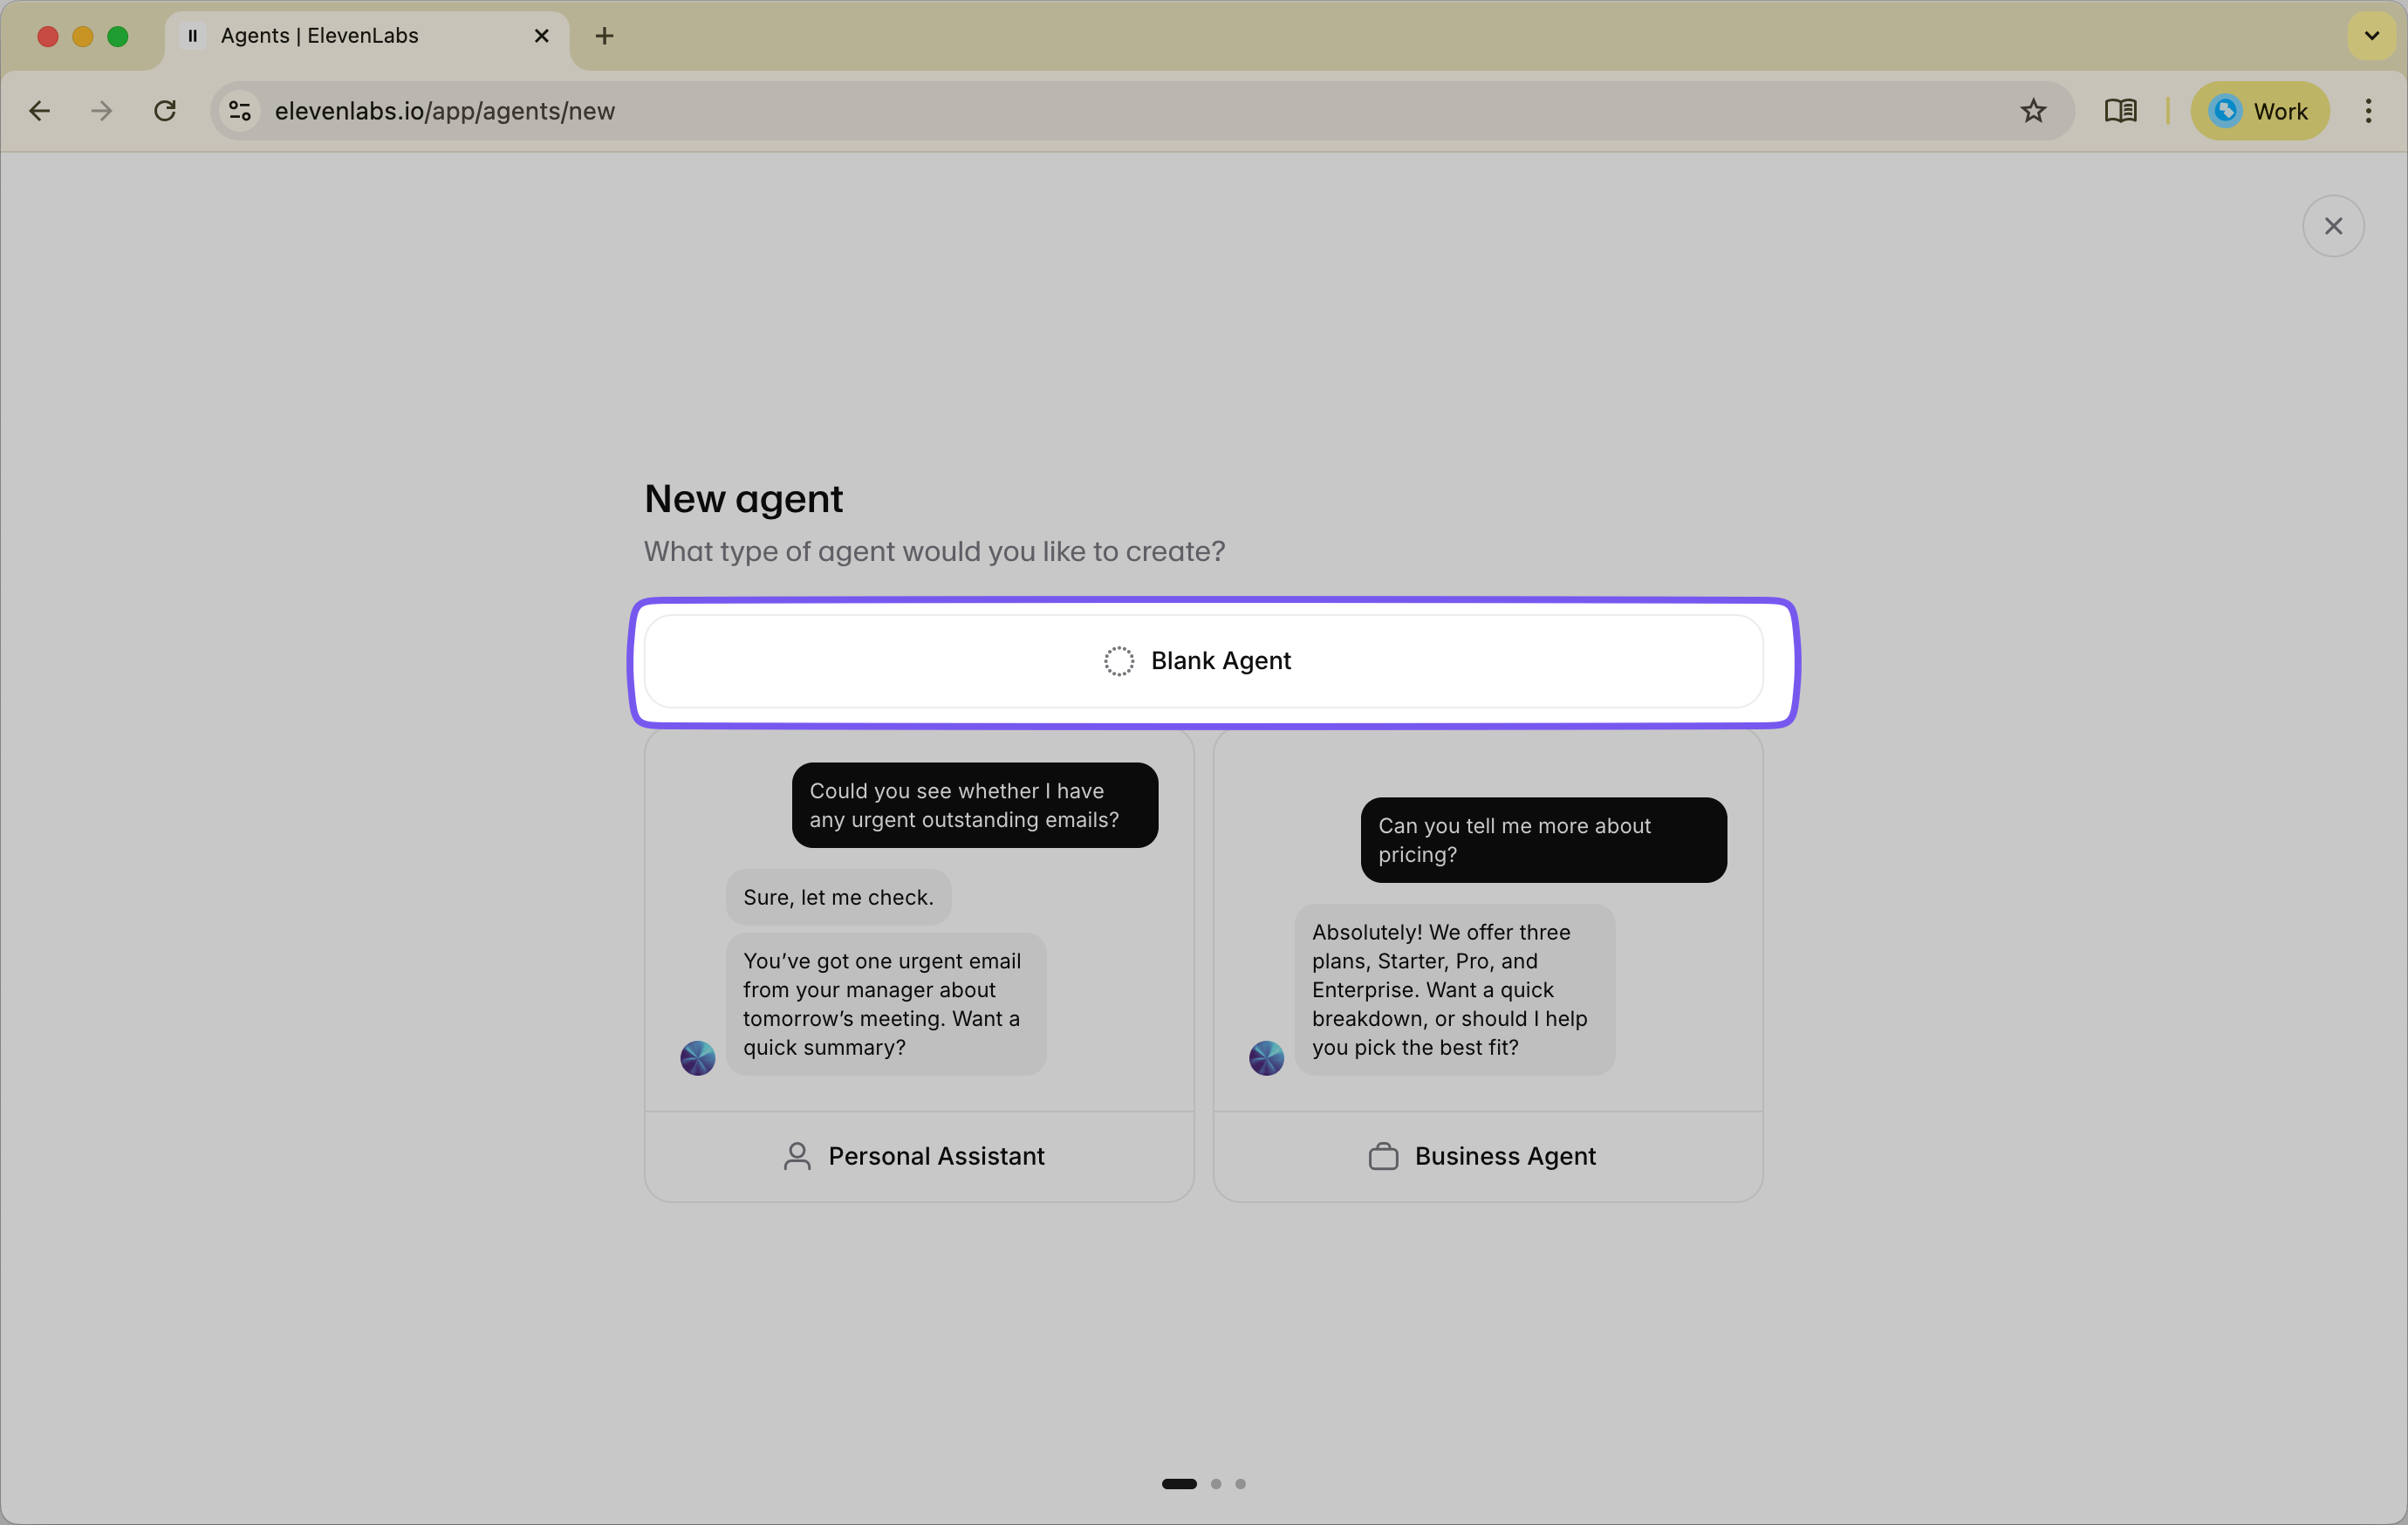
Task: Close the New agent dialog
Action: pos(2334,226)
